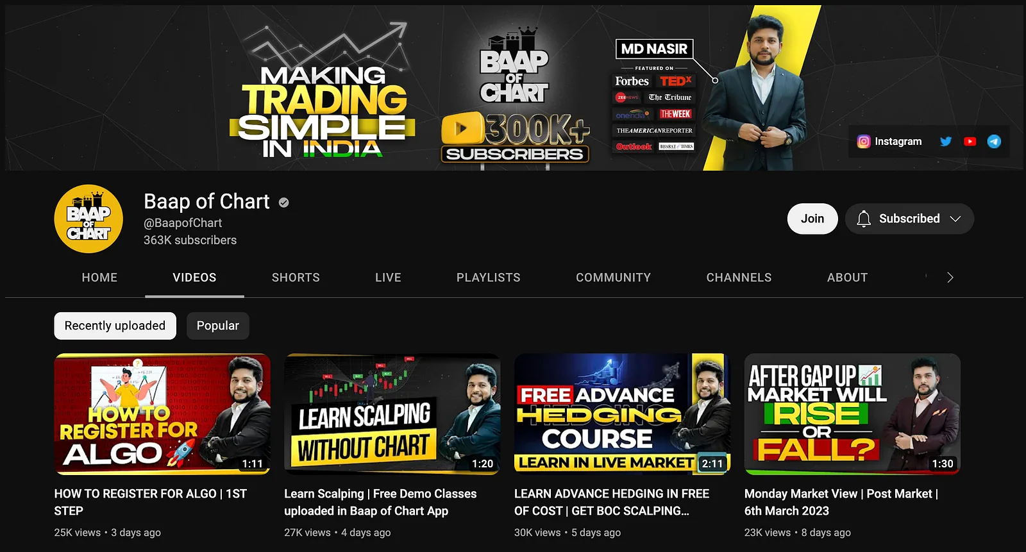Image resolution: width=1026 pixels, height=552 pixels.
Task: Click the Baap of Chart channel avatar
Action: click(x=88, y=219)
